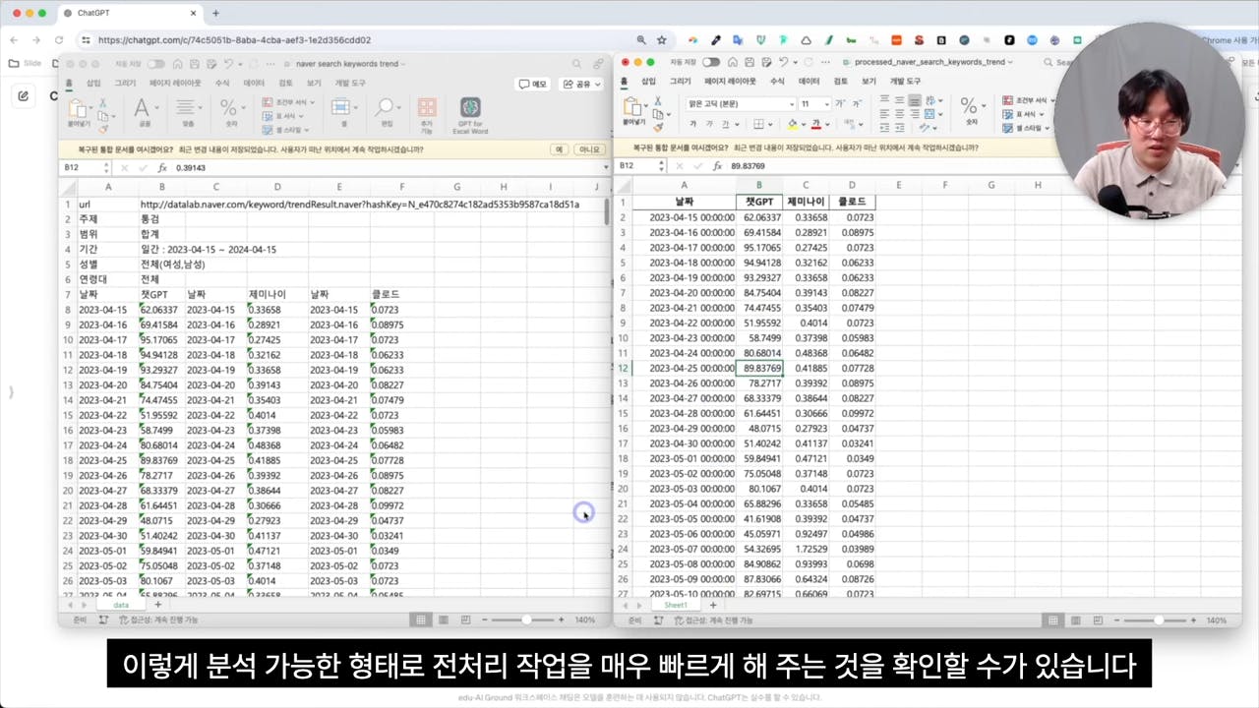The image size is (1259, 708).
Task: Click the 아니요 button in recovery banner
Action: 589,149
